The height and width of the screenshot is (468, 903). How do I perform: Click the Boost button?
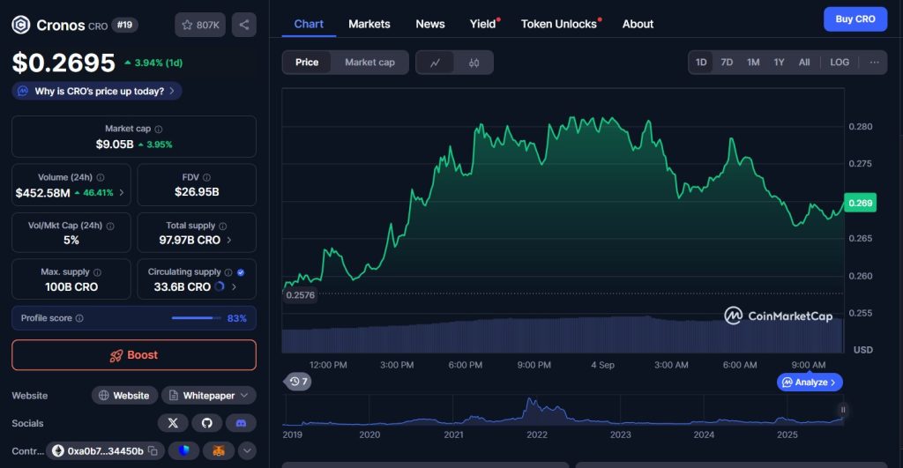(134, 355)
